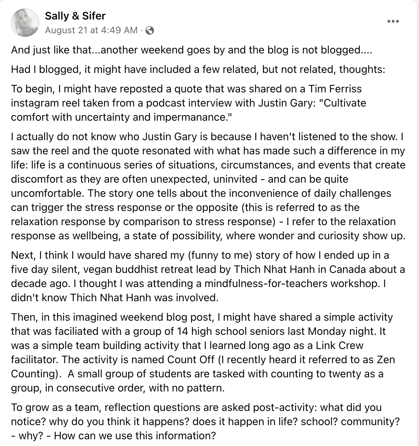Visit the Sally & Sifer page name

pos(75,16)
